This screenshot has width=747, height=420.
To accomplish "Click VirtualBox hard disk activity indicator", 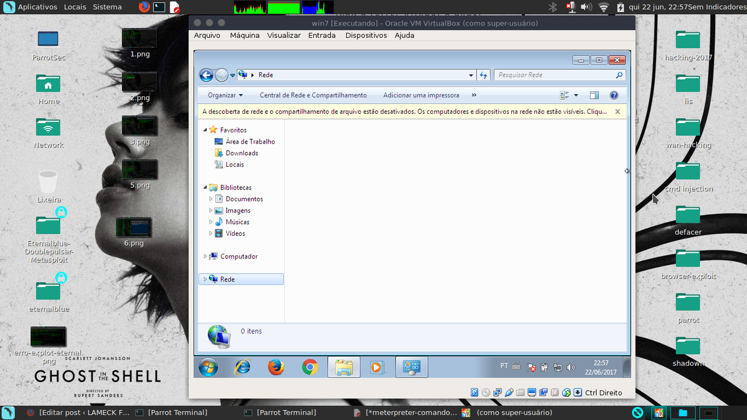I will pos(474,393).
